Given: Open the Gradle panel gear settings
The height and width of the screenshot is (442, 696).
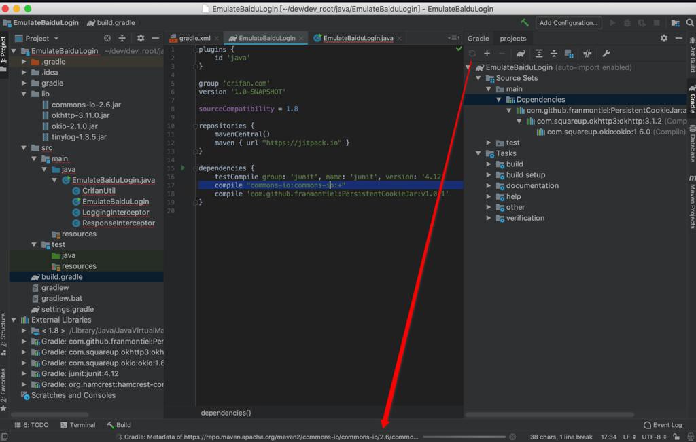Looking at the screenshot, I should pos(664,39).
